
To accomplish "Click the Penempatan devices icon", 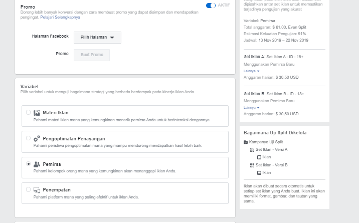I will (37, 190).
